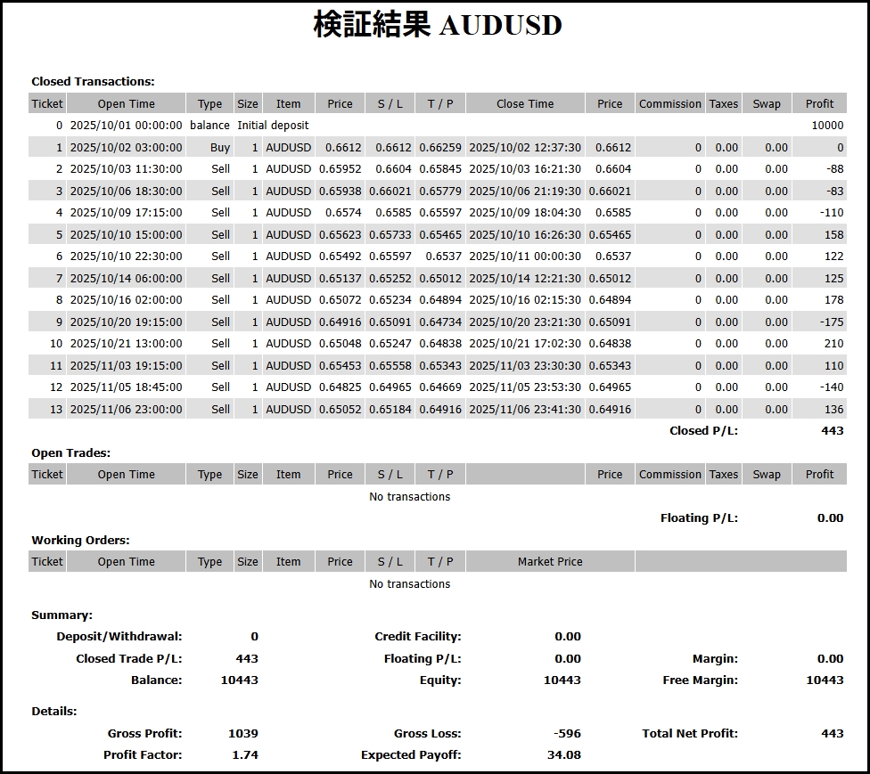
Task: Click the Gross Profit value 1039
Action: (x=242, y=733)
